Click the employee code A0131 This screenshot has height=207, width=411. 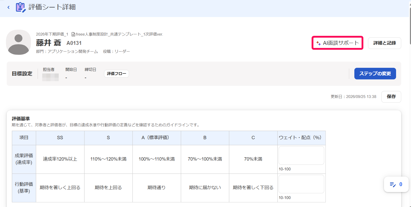(74, 43)
